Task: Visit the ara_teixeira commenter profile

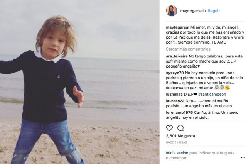Action: pyautogui.click(x=177, y=56)
